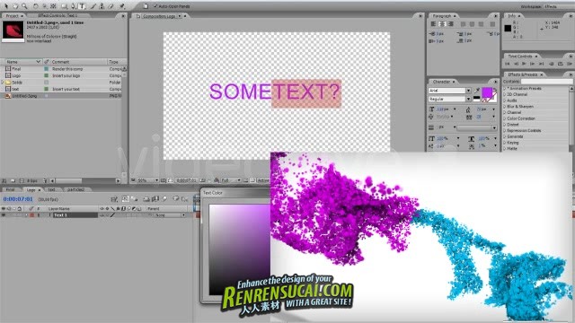Select the Eraser tool

(111, 6)
